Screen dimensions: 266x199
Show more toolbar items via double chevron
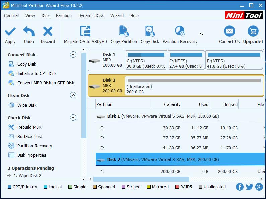[202, 34]
